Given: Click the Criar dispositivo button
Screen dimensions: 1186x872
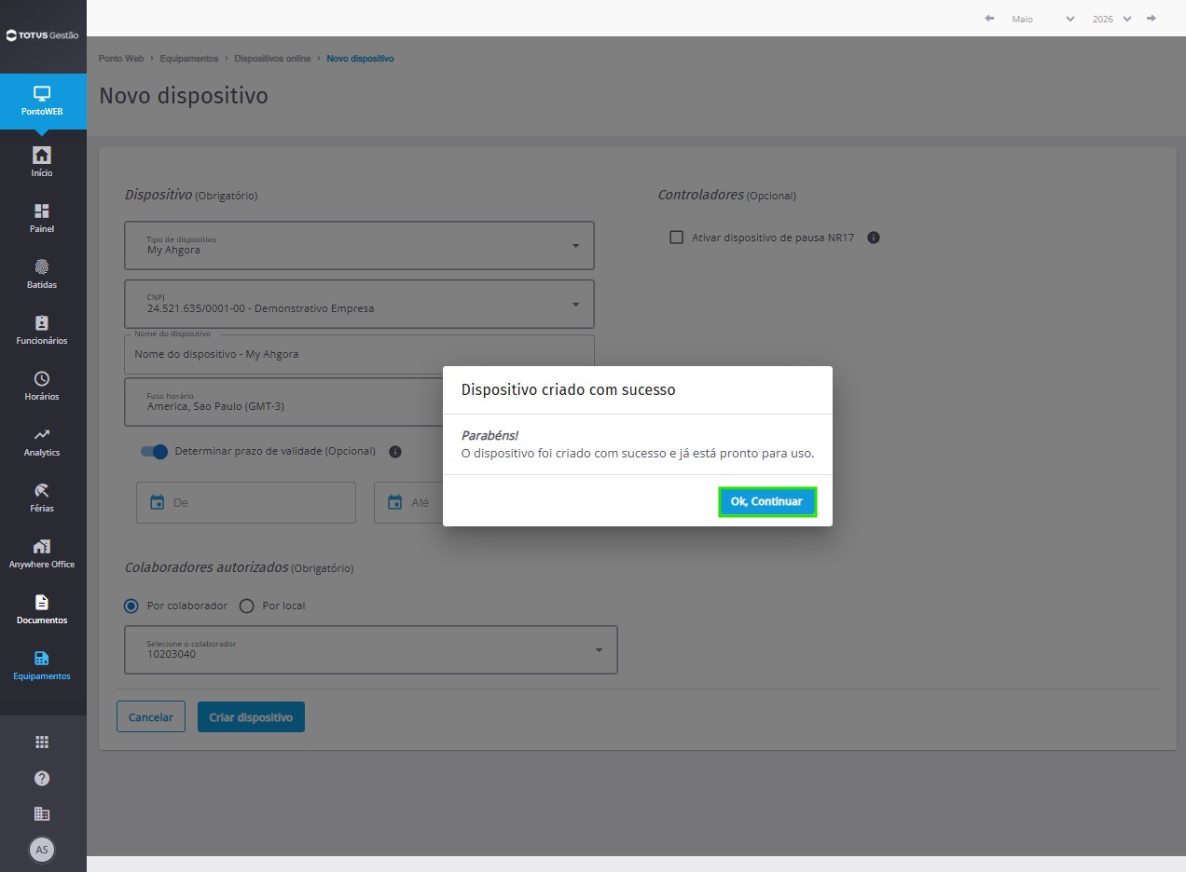Looking at the screenshot, I should pos(251,717).
